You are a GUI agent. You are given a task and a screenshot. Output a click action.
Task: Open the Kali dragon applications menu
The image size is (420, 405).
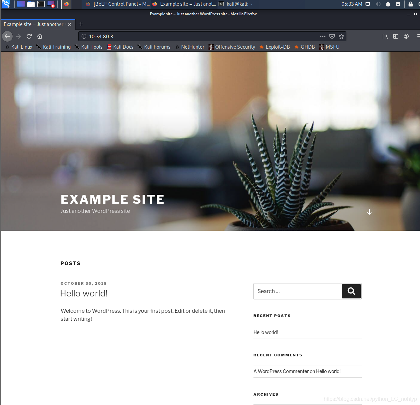pos(6,4)
